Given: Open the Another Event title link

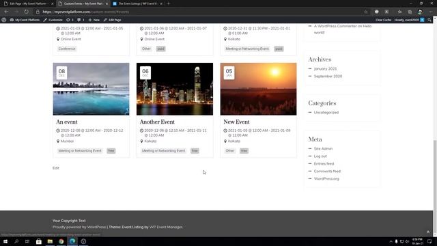Looking at the screenshot, I should click(x=157, y=122).
